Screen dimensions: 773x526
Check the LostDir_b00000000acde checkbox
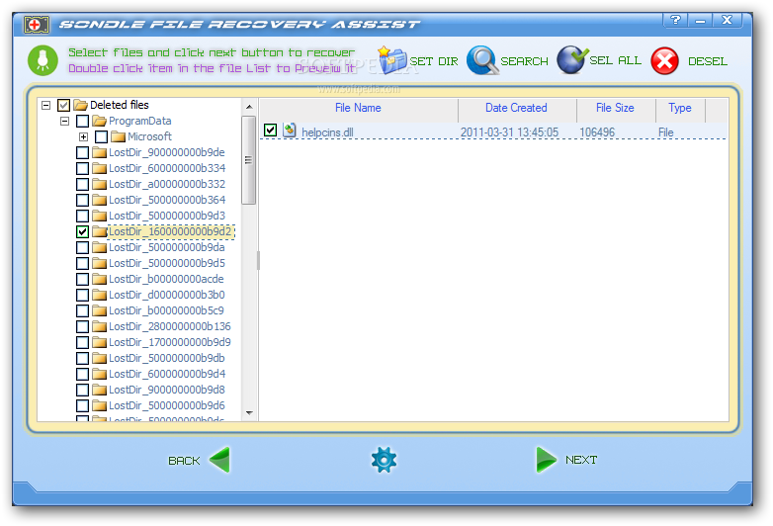(82, 279)
